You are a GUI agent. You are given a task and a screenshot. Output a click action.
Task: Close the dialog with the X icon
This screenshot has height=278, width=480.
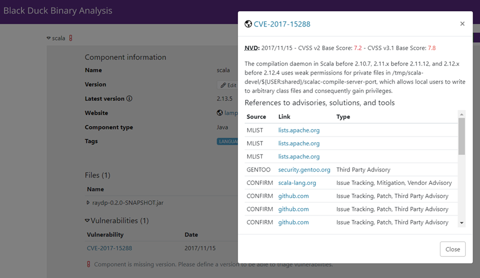(462, 24)
